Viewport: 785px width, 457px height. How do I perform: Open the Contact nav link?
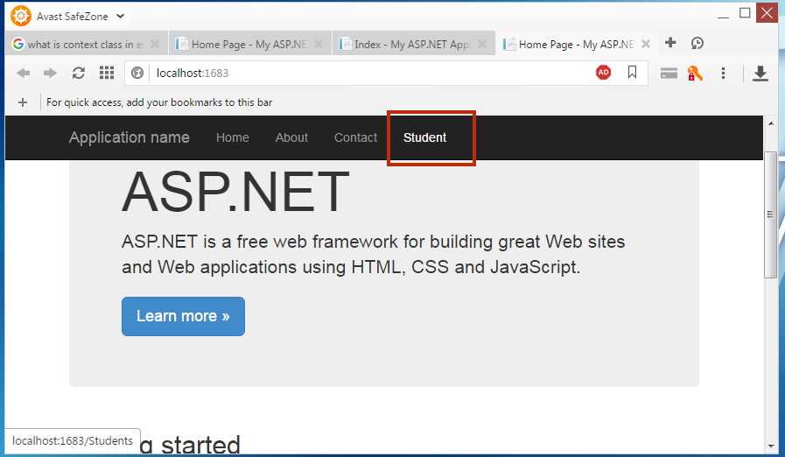[355, 137]
